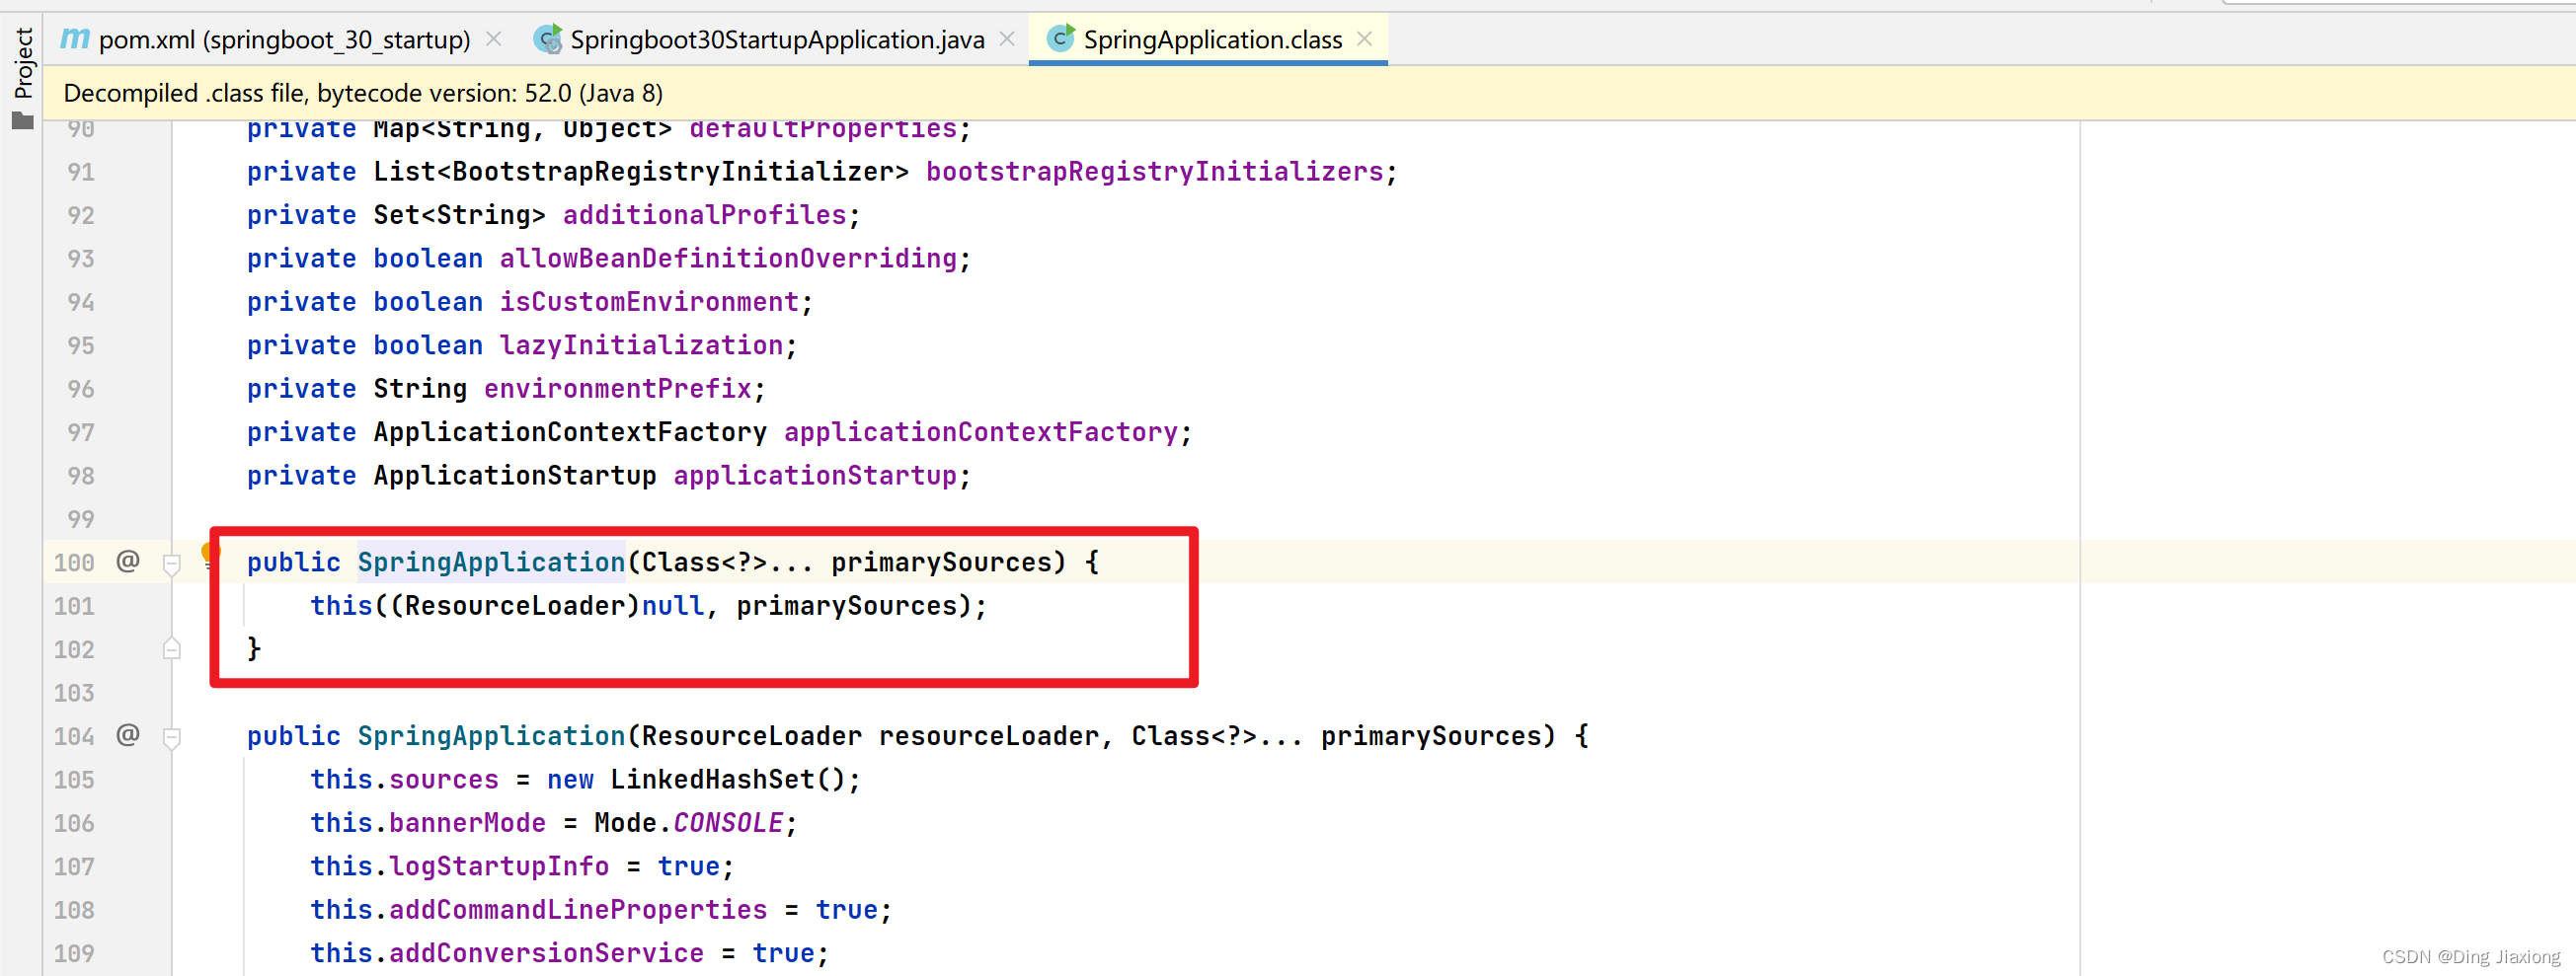Click Set<String> type on line 92
The image size is (2576, 976).
(460, 215)
